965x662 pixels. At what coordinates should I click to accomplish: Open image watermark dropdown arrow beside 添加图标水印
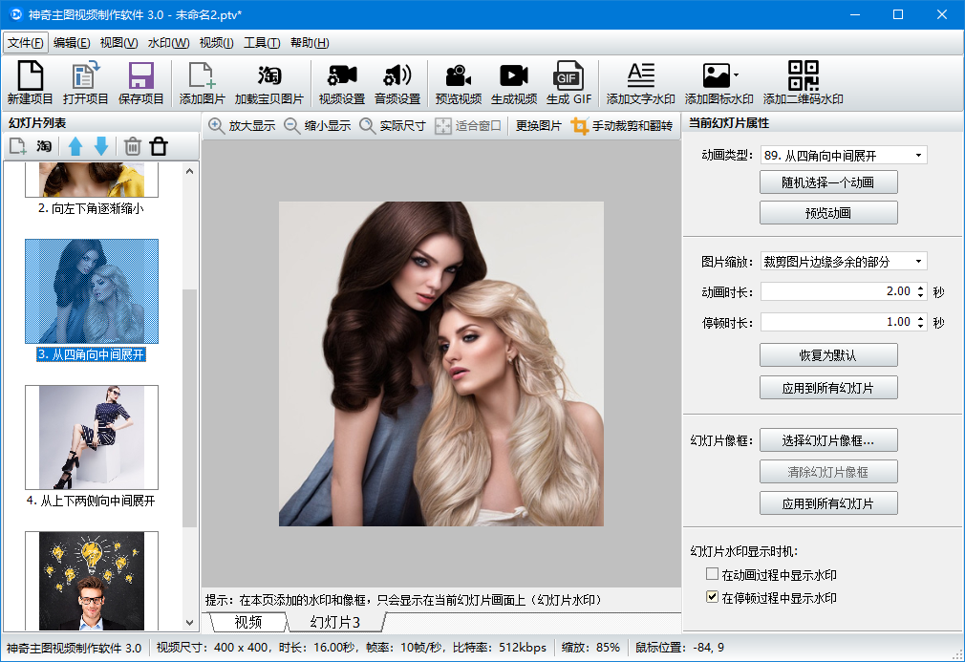736,75
